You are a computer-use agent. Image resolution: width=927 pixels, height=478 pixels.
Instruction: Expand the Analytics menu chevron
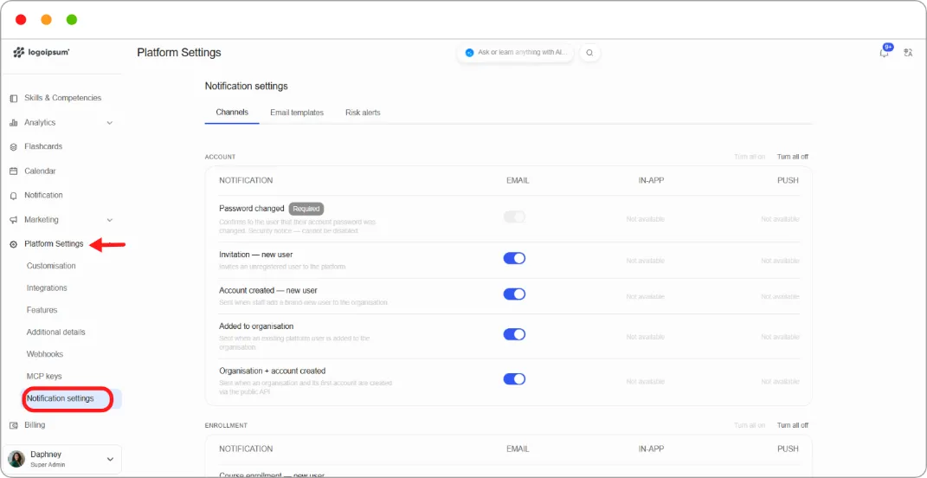pos(109,122)
